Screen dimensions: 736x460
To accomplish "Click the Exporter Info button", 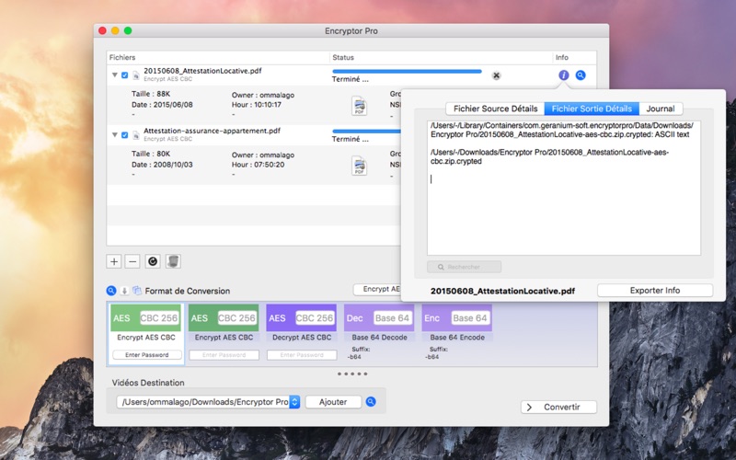I will click(x=655, y=290).
